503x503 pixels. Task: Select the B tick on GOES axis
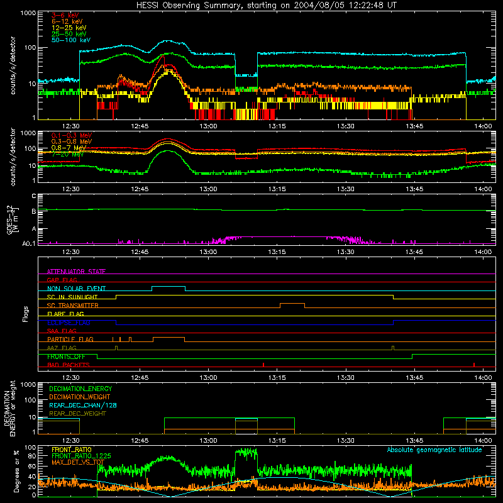[34, 211]
